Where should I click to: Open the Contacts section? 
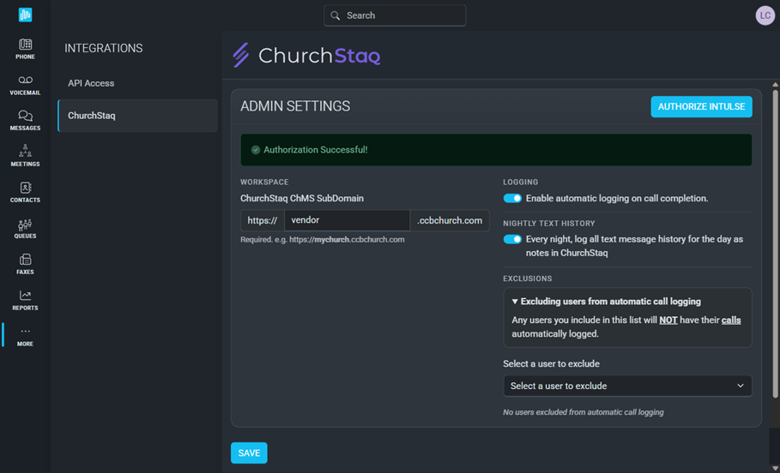click(x=26, y=193)
